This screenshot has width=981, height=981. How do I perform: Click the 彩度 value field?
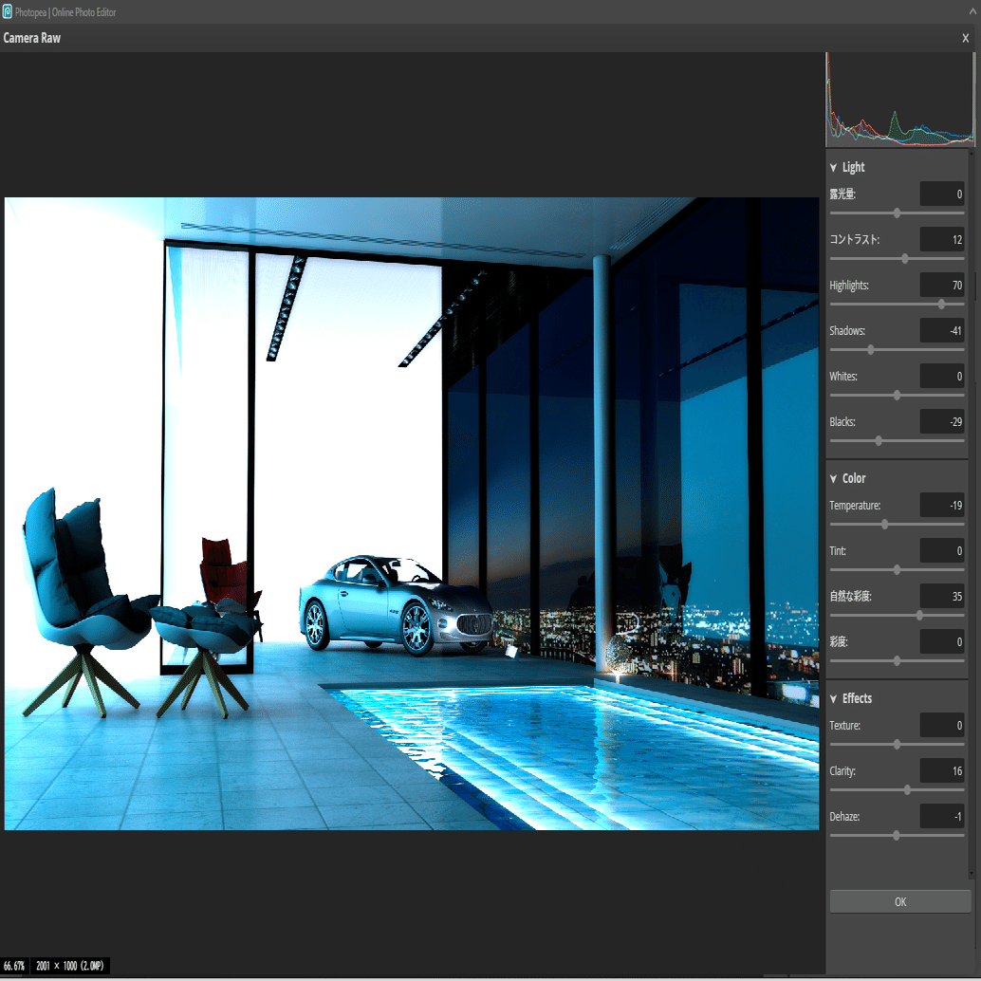tap(941, 642)
